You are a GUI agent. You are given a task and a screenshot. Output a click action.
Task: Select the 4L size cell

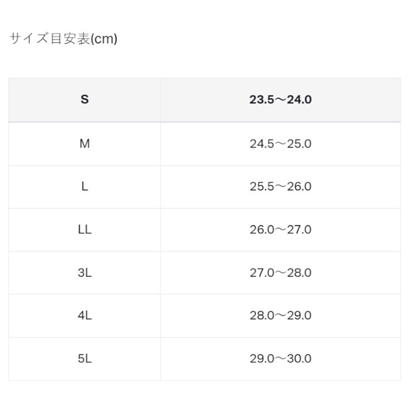coord(84,316)
